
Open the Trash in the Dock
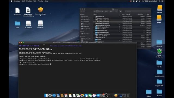[128, 95]
